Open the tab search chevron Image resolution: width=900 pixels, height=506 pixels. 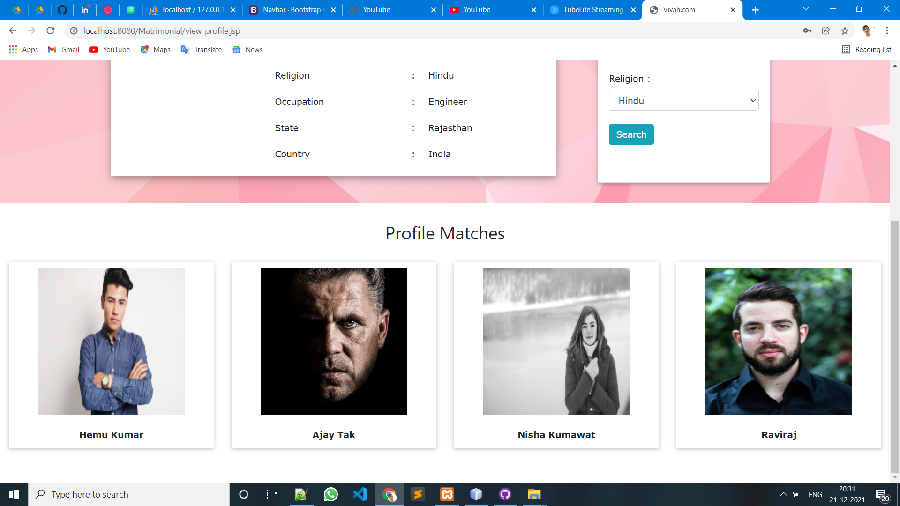click(806, 9)
